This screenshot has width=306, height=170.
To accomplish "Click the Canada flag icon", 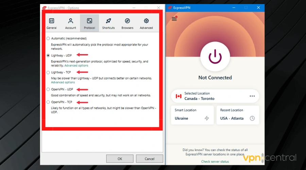I will (x=178, y=96).
